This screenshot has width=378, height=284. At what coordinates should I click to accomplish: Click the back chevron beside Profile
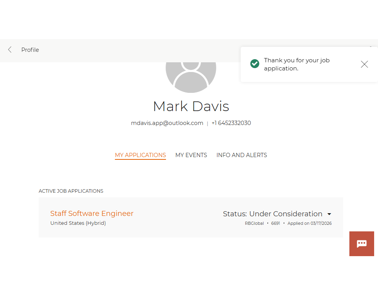pos(10,50)
